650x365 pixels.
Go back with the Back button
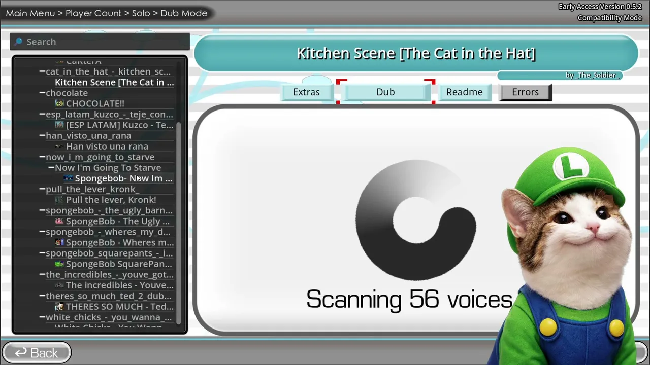tap(37, 353)
